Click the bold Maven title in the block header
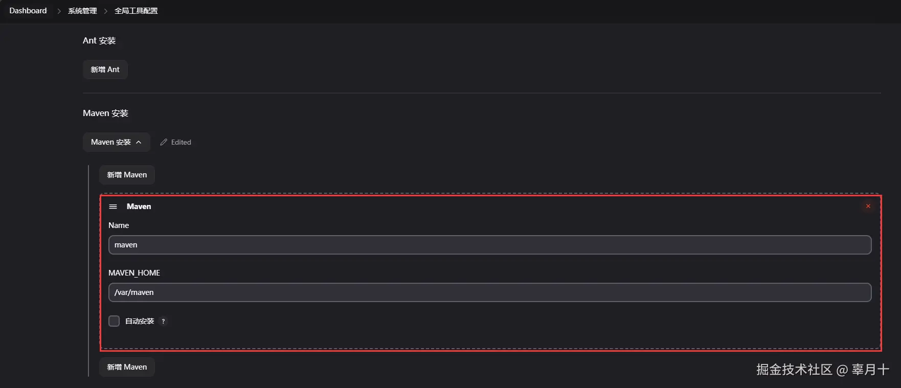This screenshot has height=388, width=901. (139, 207)
